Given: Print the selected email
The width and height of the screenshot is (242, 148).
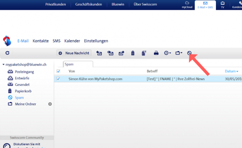Looking at the screenshot, I should point(156,53).
